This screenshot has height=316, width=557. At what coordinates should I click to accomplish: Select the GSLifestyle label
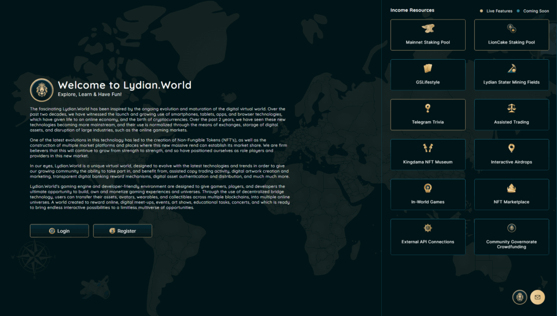pyautogui.click(x=428, y=83)
